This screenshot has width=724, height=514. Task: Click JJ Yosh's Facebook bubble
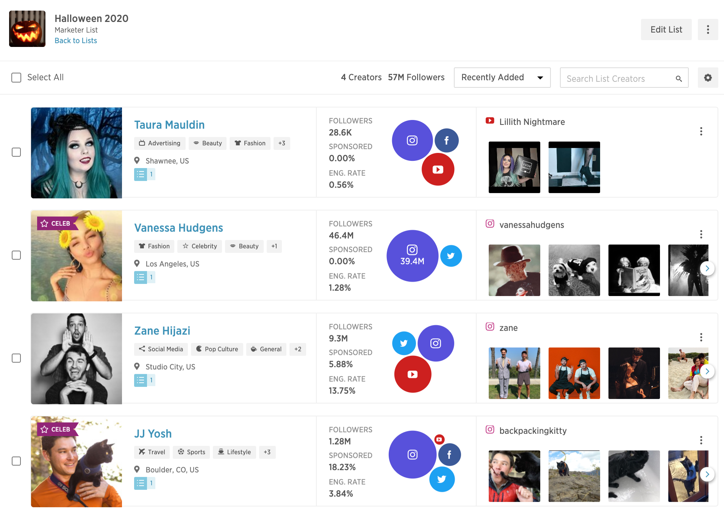449,455
